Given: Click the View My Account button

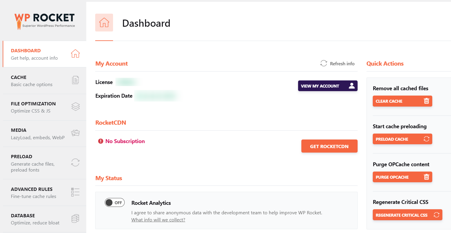Looking at the screenshot, I should click(328, 86).
